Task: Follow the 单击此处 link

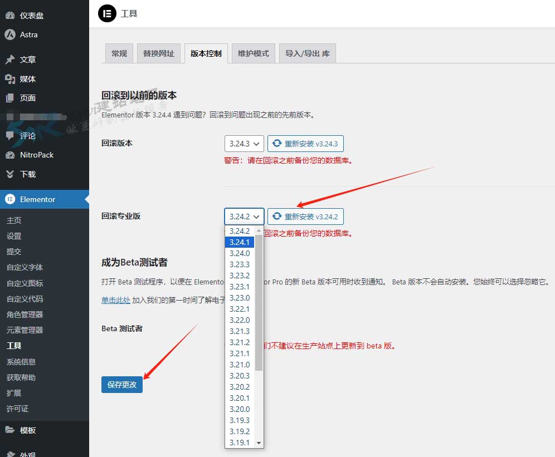Action: pyautogui.click(x=116, y=300)
